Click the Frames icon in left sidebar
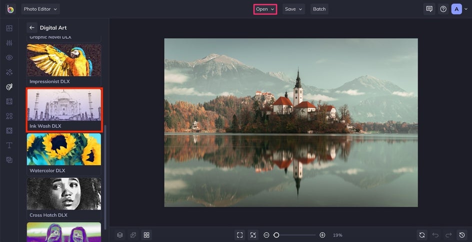Image resolution: width=472 pixels, height=242 pixels. click(x=9, y=101)
